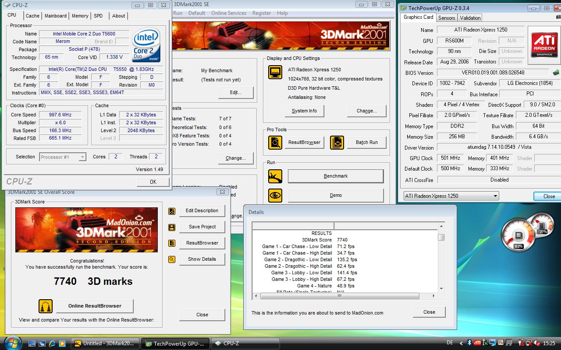Click the Edit button in the project section
Screen dimensions: 561x350
pos(236,93)
